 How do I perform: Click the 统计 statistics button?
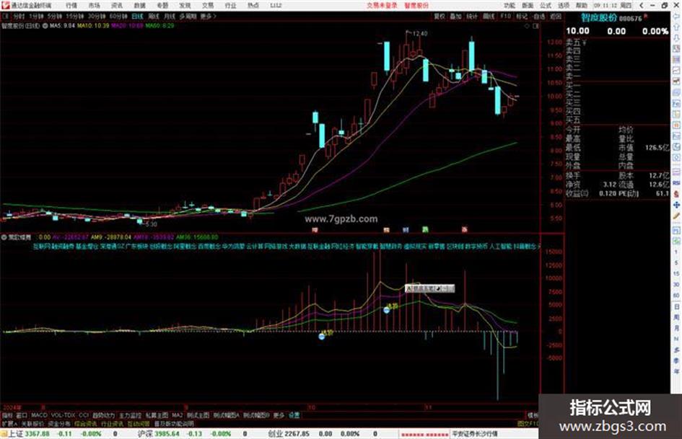pyautogui.click(x=472, y=16)
